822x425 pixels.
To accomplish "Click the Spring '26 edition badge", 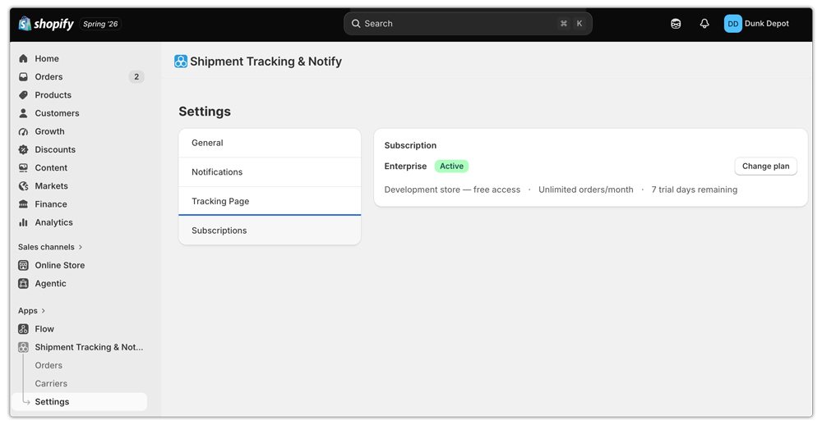I will 100,24.
